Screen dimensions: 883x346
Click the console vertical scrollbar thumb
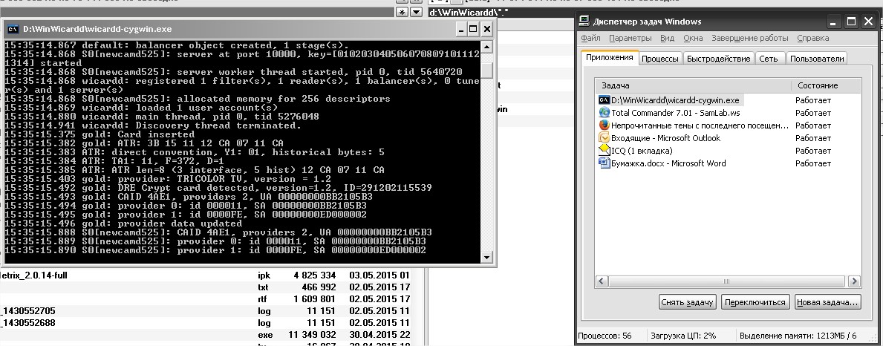pyautogui.click(x=486, y=71)
